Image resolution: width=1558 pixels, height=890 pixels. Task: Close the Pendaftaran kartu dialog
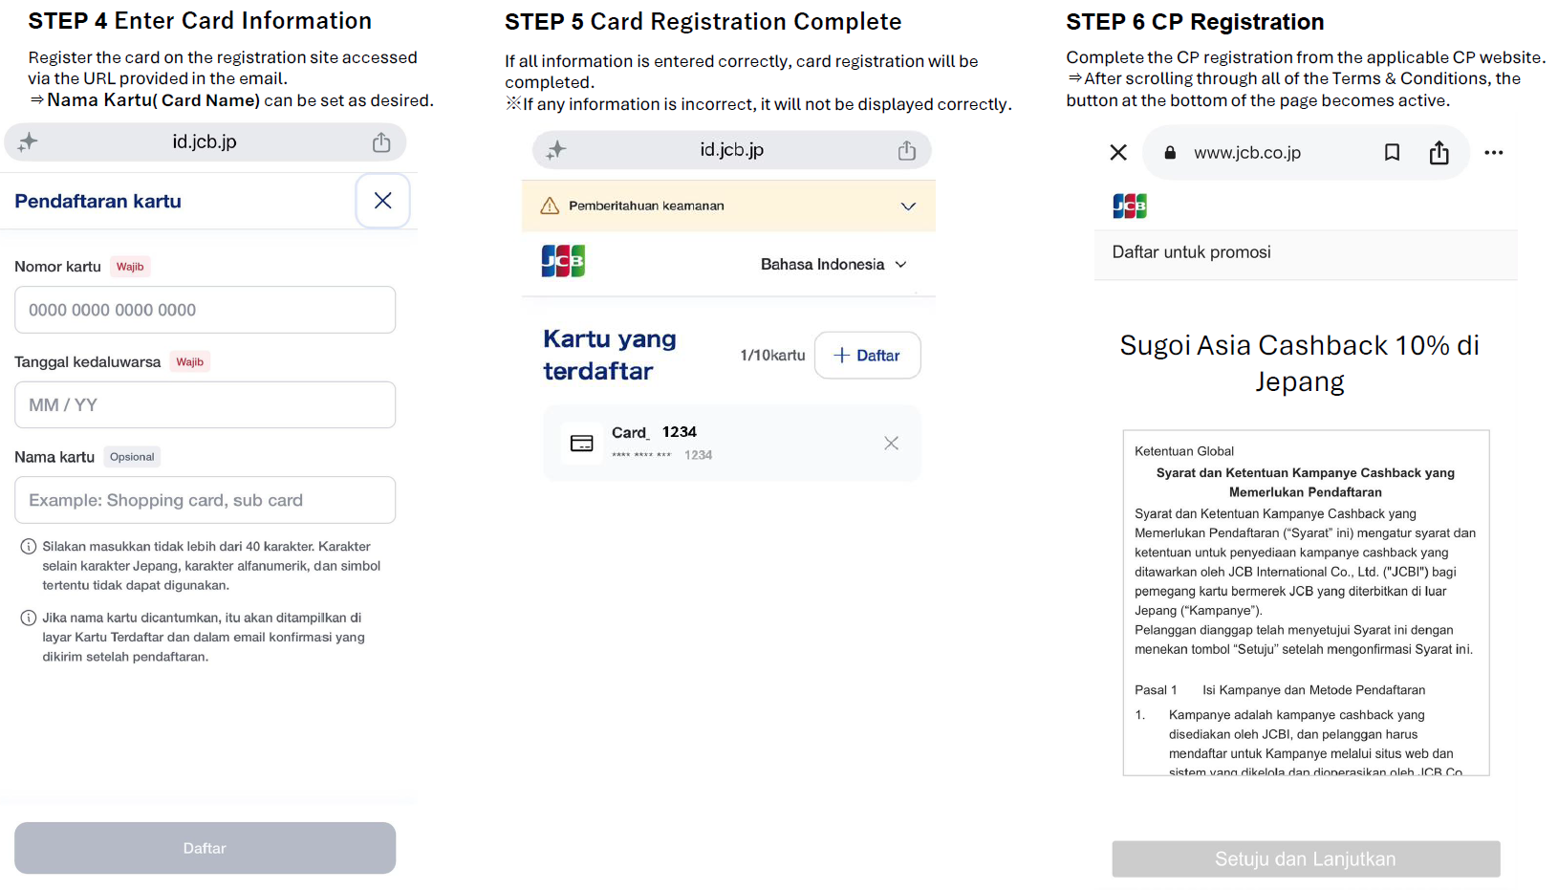click(383, 201)
